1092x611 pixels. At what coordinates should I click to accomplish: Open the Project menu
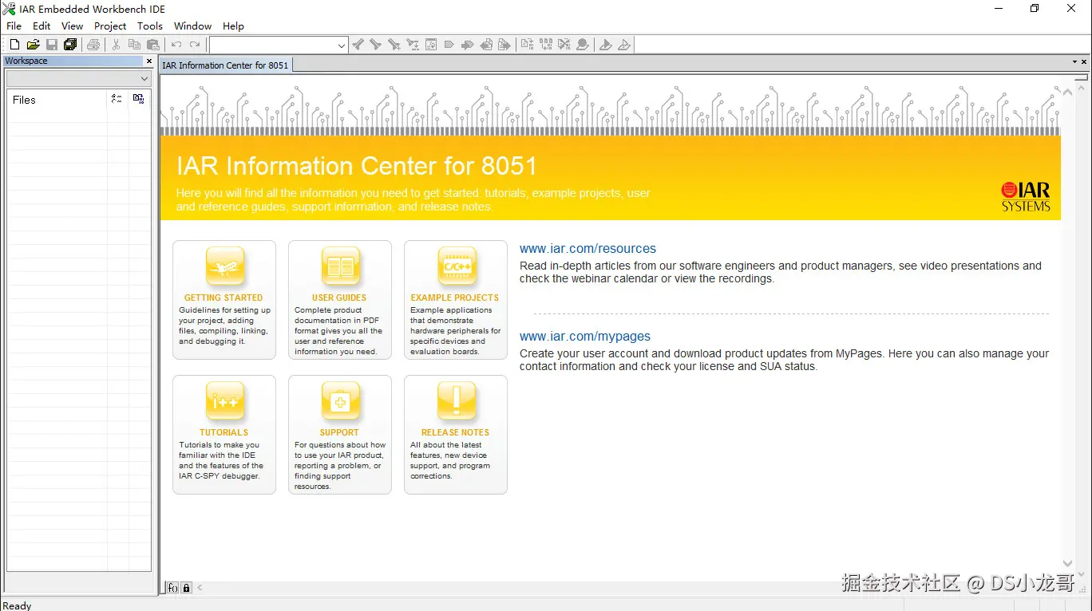[110, 26]
